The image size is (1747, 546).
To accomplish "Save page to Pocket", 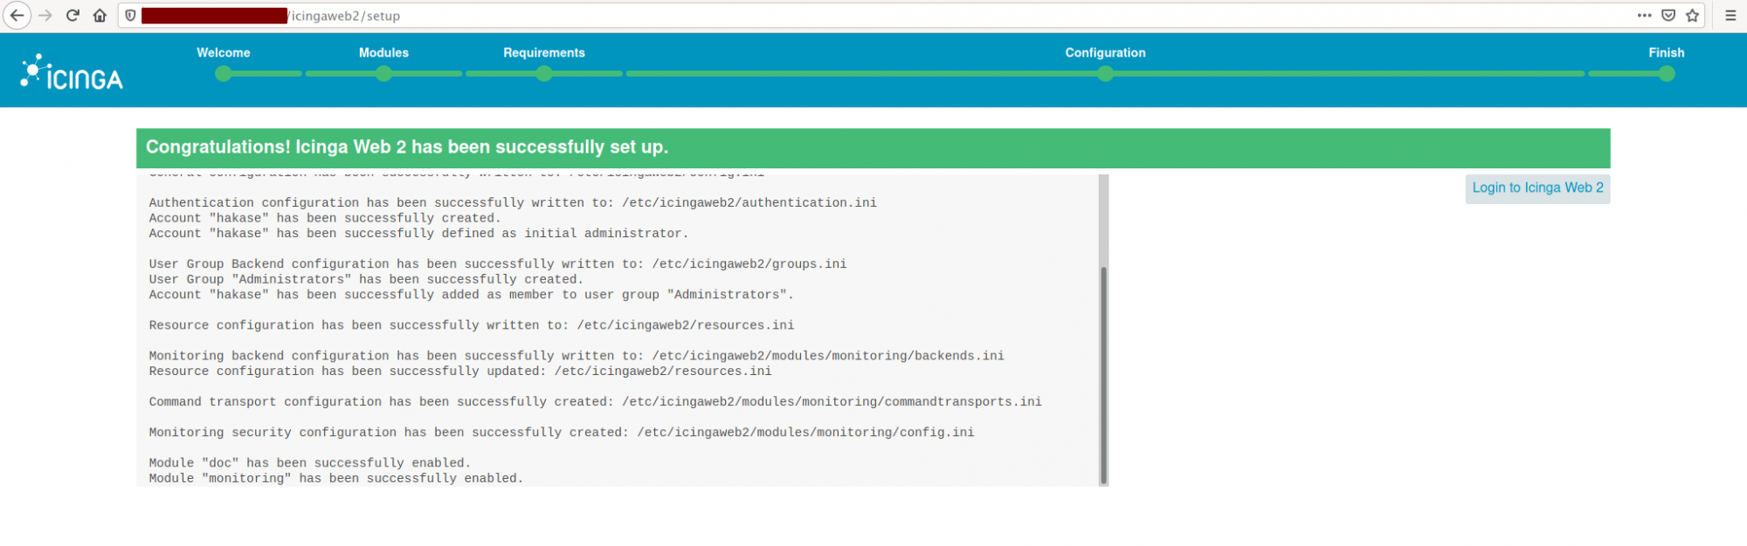I will pyautogui.click(x=1668, y=16).
